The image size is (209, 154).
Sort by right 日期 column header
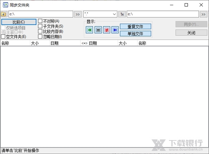[103, 43]
